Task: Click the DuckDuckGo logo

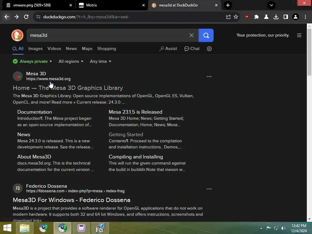Action: point(17,35)
